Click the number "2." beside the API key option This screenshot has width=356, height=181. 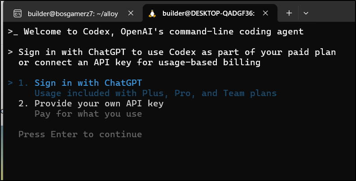pyautogui.click(x=24, y=104)
